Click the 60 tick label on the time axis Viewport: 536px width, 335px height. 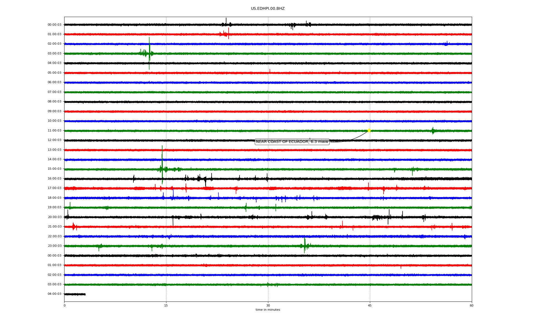[x=472, y=306]
